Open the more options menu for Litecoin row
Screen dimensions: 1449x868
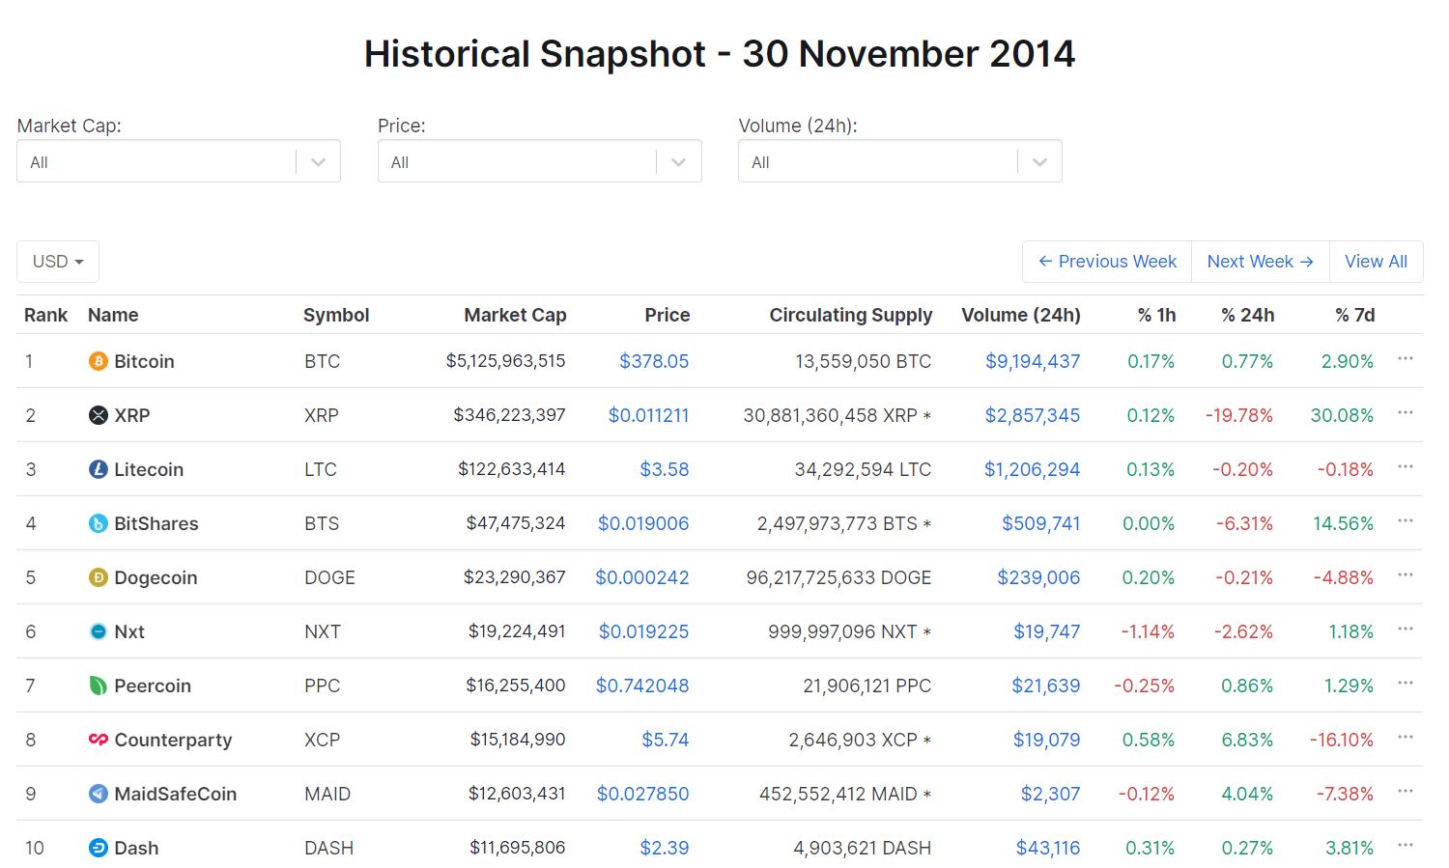[x=1405, y=467]
